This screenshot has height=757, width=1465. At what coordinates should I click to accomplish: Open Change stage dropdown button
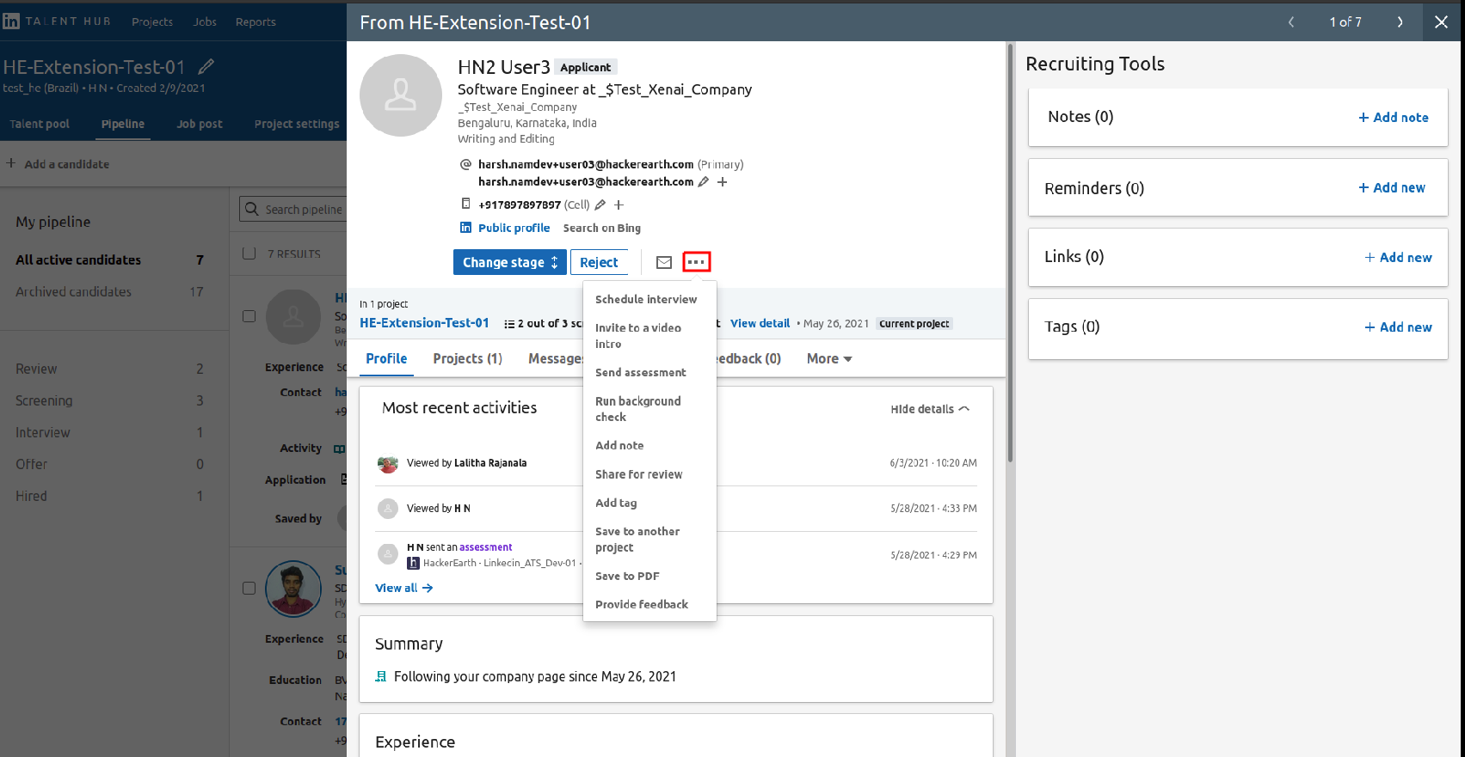pyautogui.click(x=510, y=262)
